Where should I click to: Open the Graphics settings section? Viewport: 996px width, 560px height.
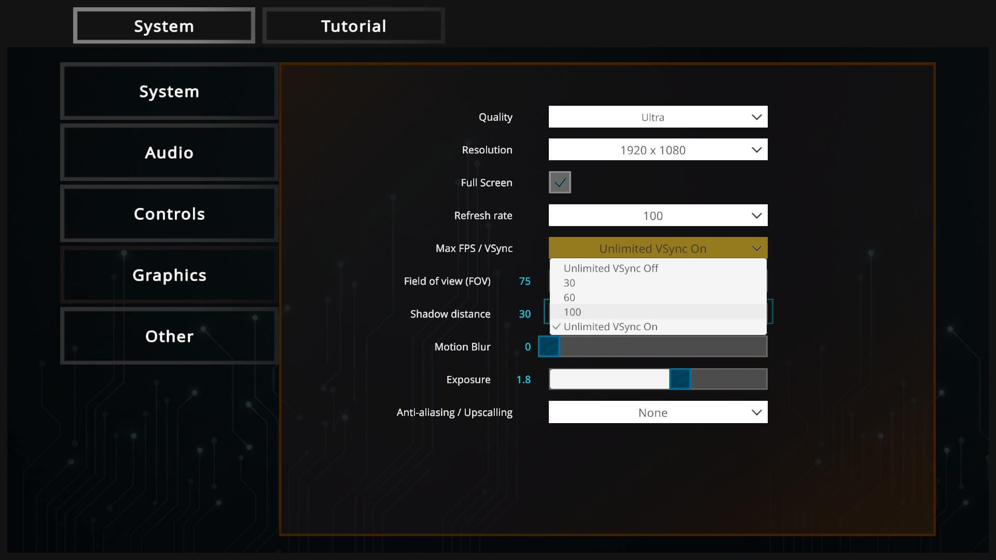[x=169, y=275]
